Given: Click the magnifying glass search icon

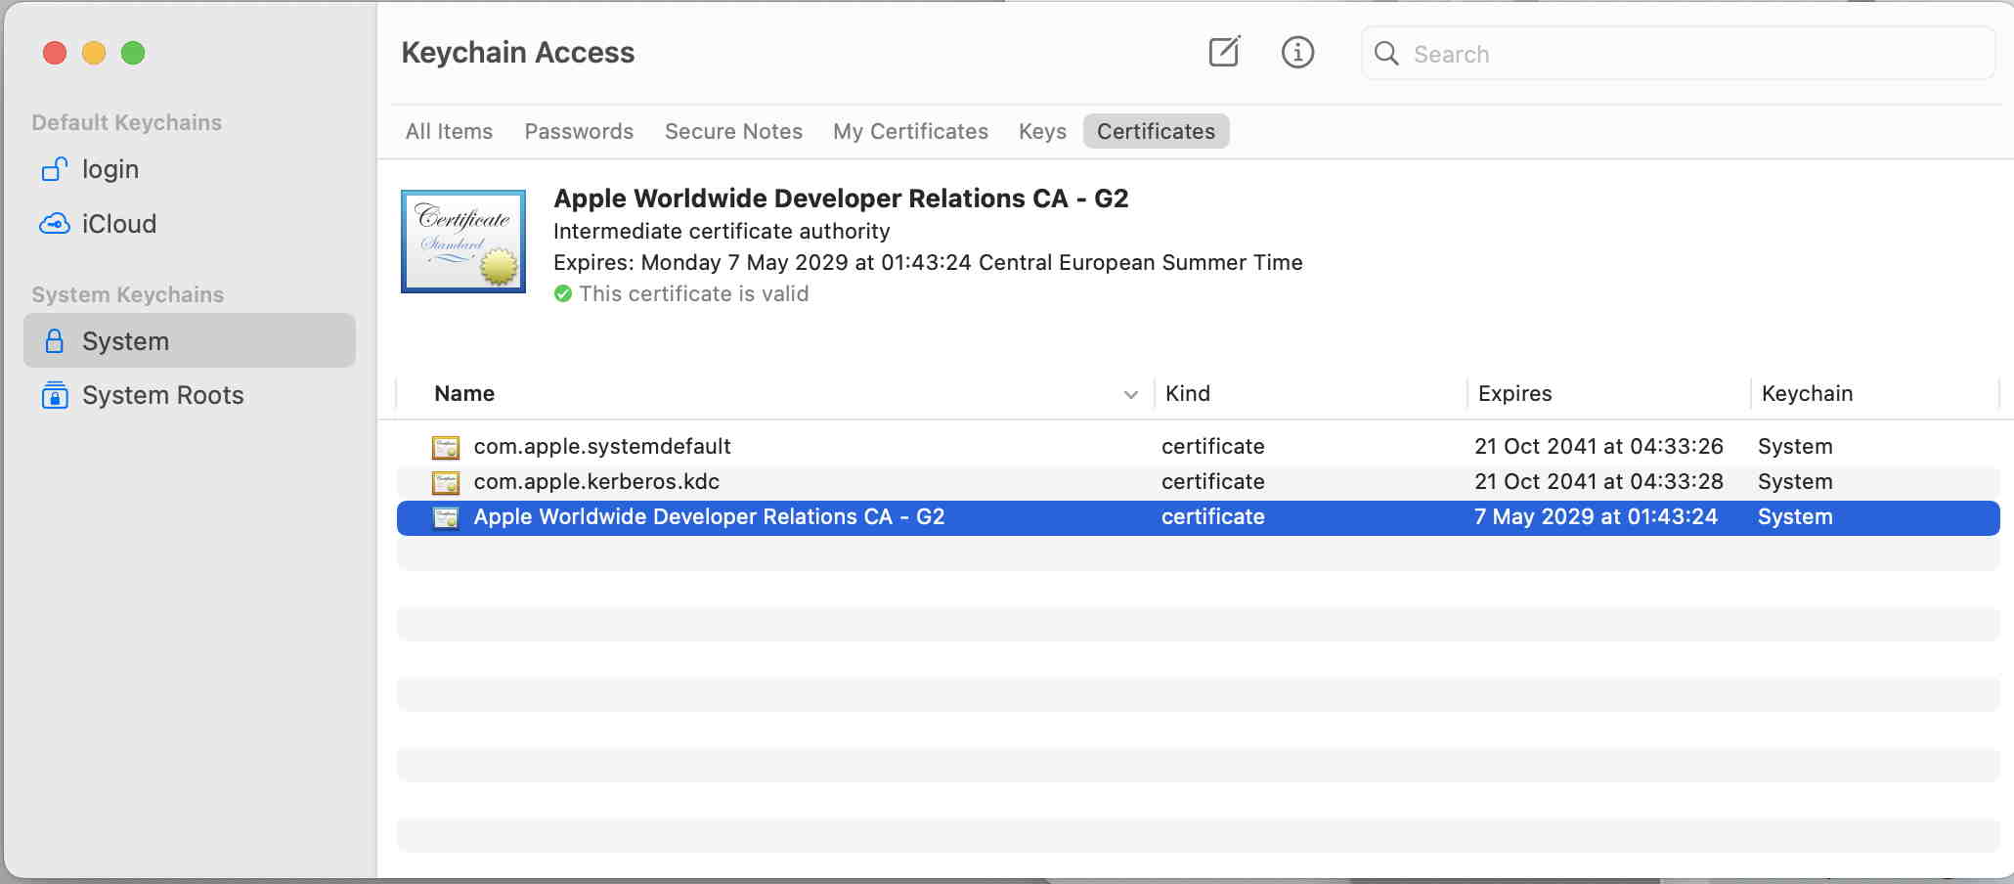Looking at the screenshot, I should click(1385, 53).
